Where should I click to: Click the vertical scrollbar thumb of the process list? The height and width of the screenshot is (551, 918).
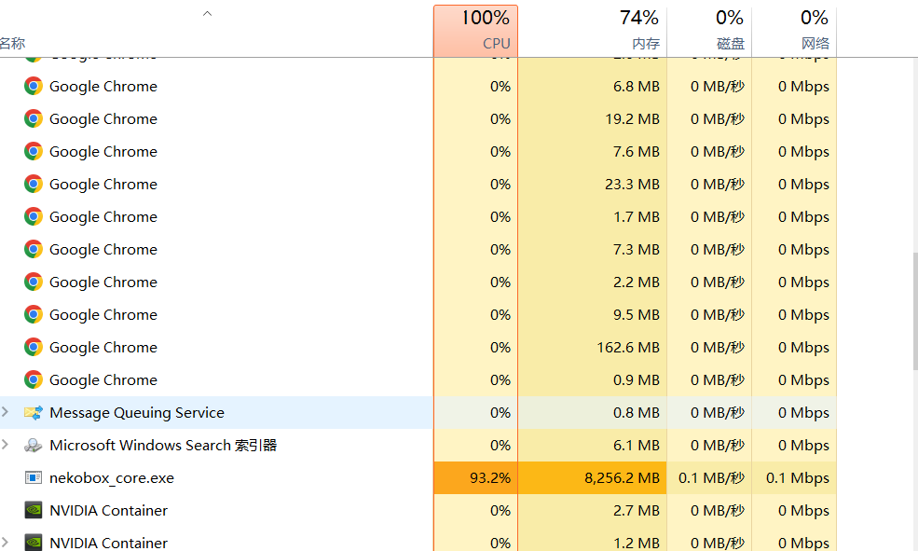(914, 310)
